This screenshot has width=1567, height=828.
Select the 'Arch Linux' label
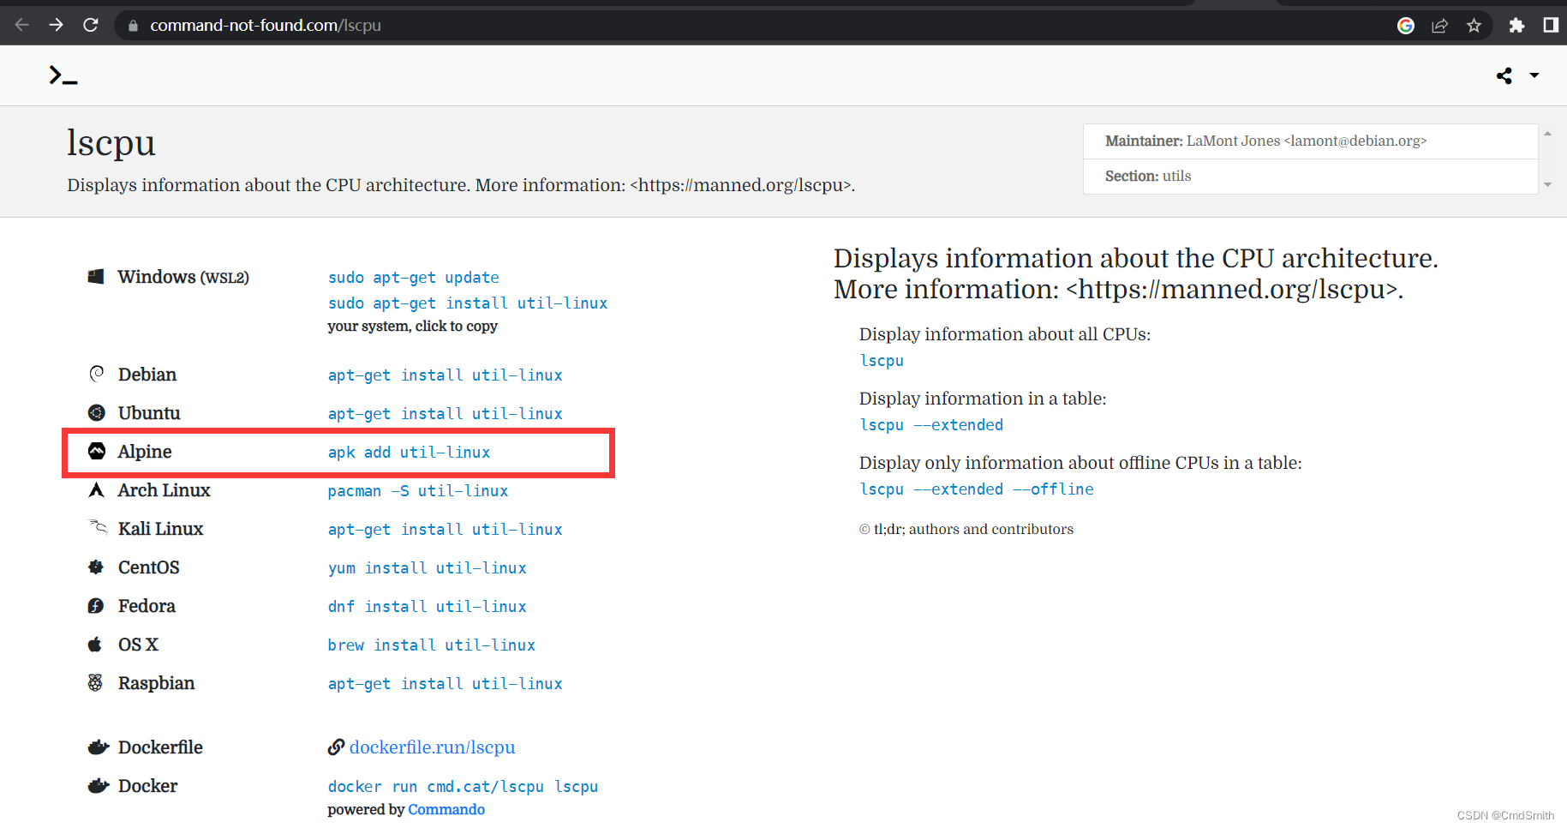pyautogui.click(x=164, y=490)
